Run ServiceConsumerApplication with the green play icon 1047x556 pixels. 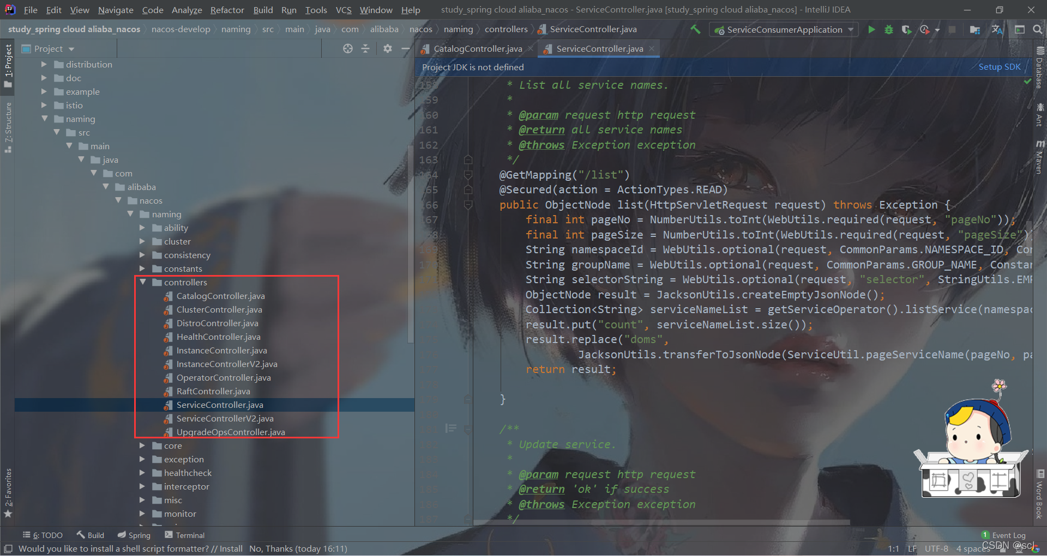[871, 29]
